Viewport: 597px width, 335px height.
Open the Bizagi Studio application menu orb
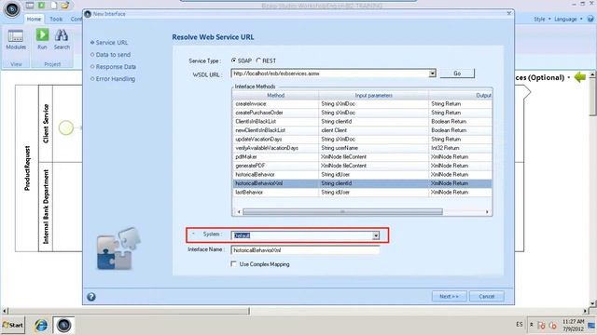click(12, 9)
